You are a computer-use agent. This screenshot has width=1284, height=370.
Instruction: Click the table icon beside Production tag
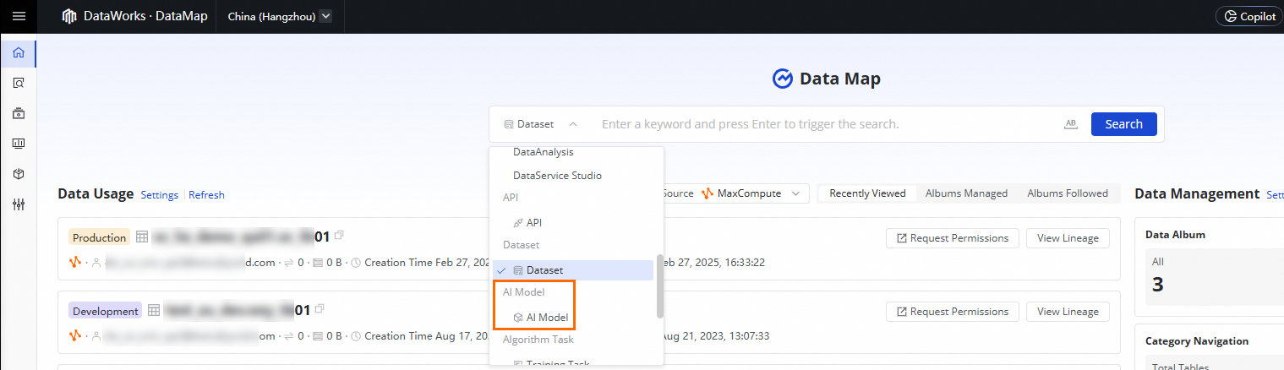point(142,237)
